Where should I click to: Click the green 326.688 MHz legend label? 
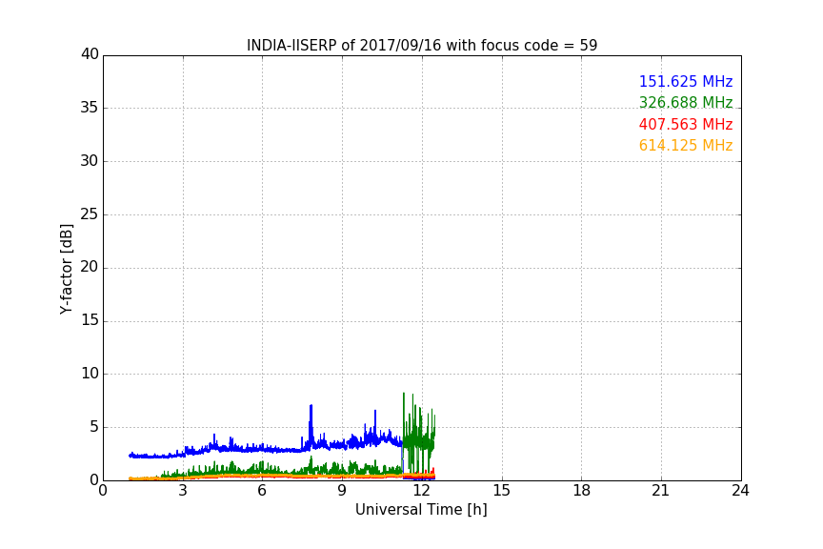[686, 102]
